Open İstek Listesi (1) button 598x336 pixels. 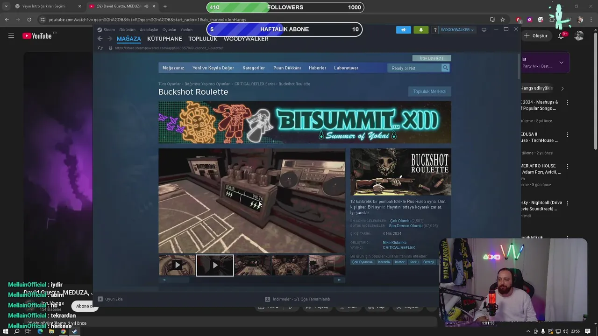tap(432, 58)
